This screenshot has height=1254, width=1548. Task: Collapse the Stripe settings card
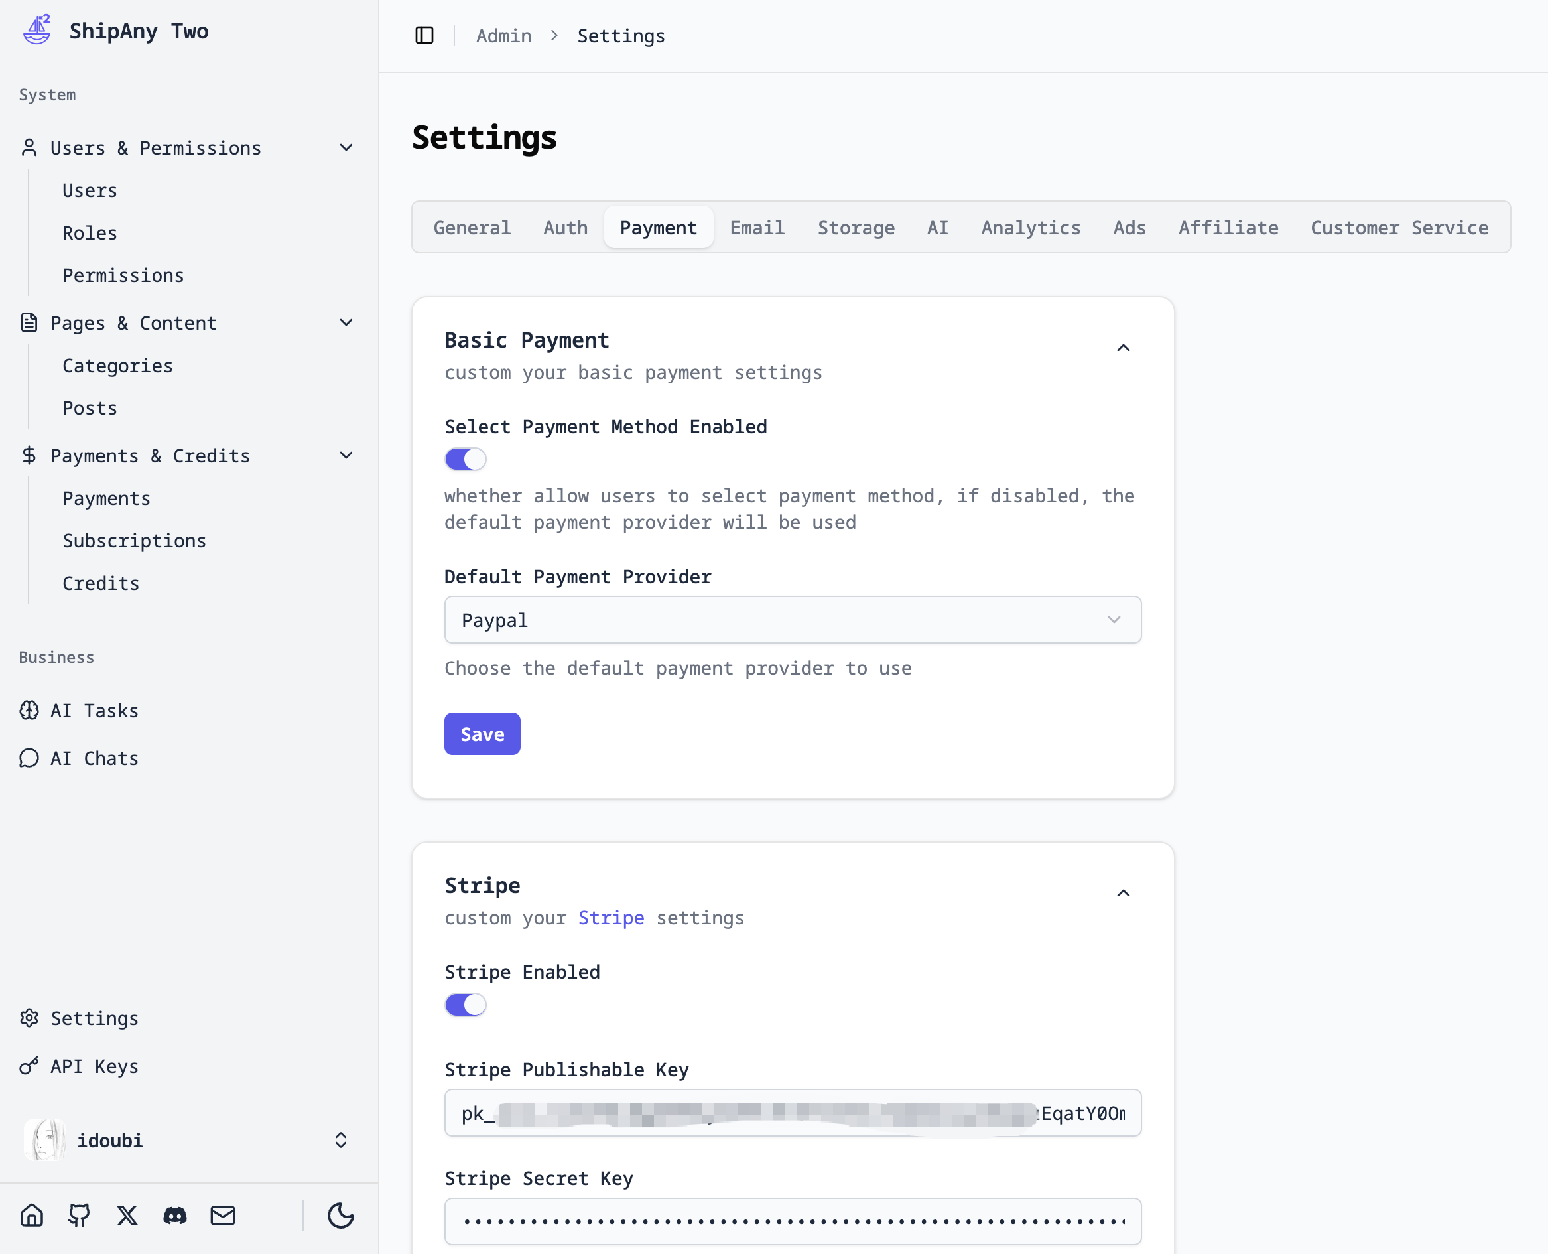pyautogui.click(x=1123, y=894)
